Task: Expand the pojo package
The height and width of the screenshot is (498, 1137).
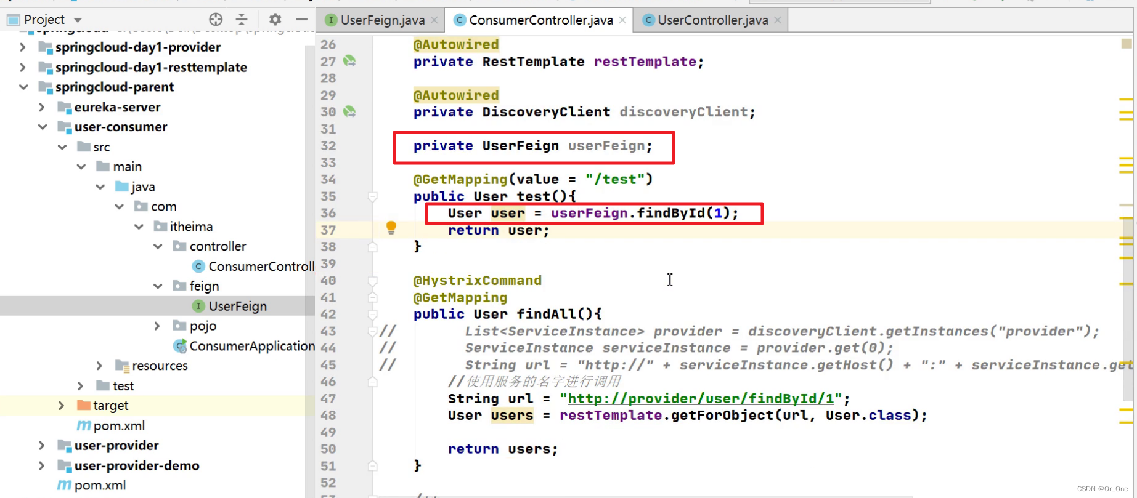Action: point(158,326)
